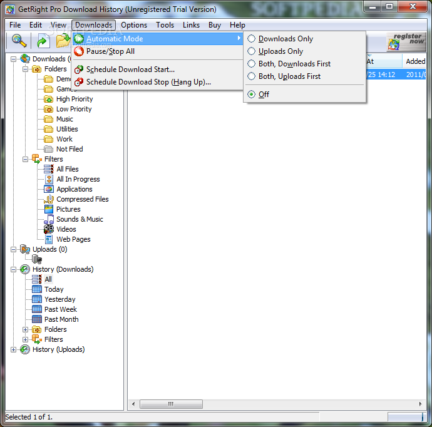Collapse the Folders node under Downloads

coord(25,69)
